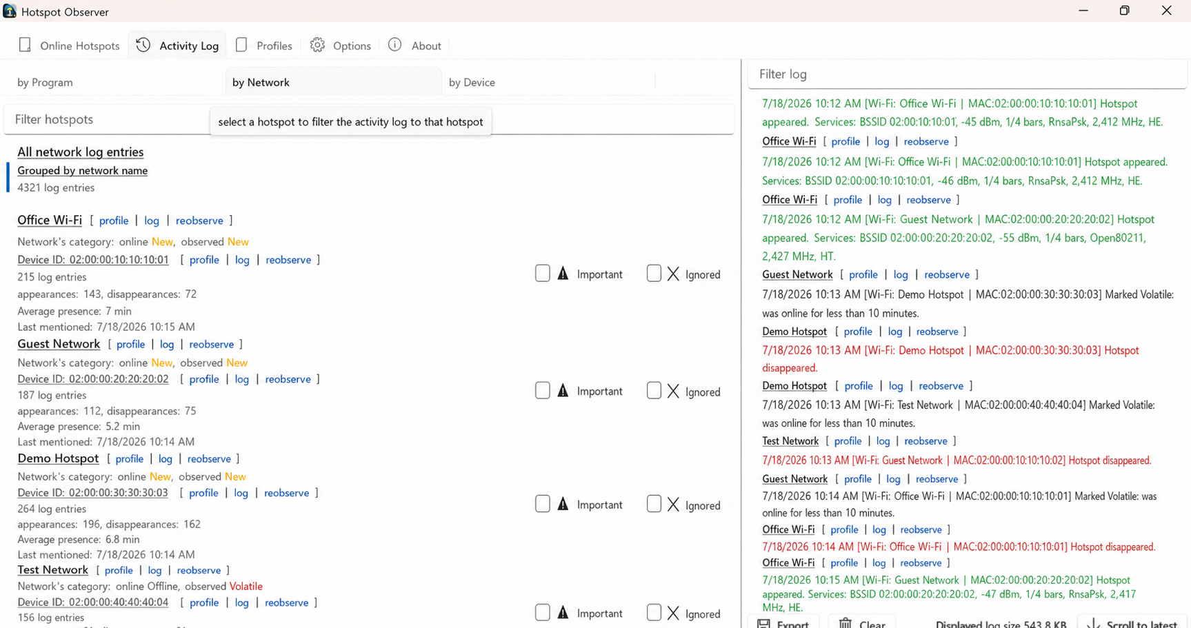1191x628 pixels.
Task: Click the Activity Log clock icon
Action: pyautogui.click(x=143, y=45)
